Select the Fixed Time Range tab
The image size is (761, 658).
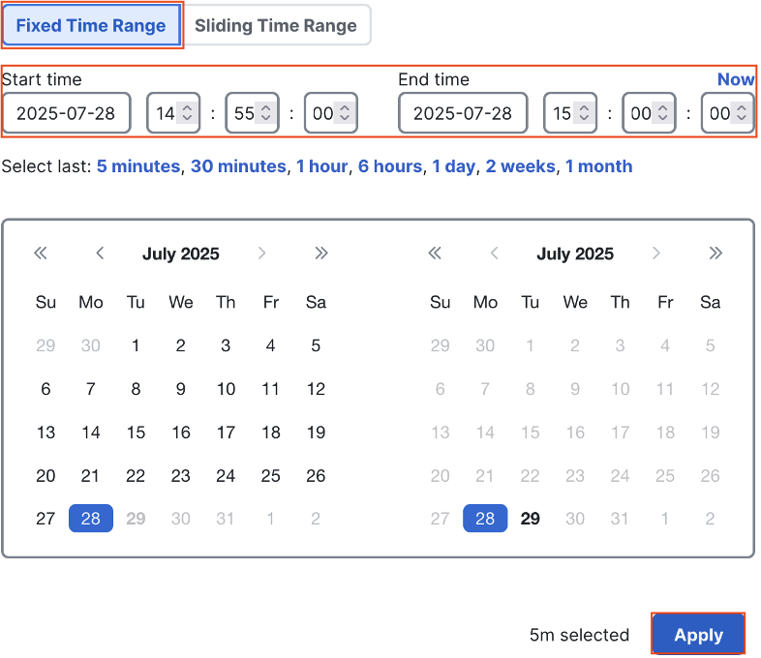[91, 25]
